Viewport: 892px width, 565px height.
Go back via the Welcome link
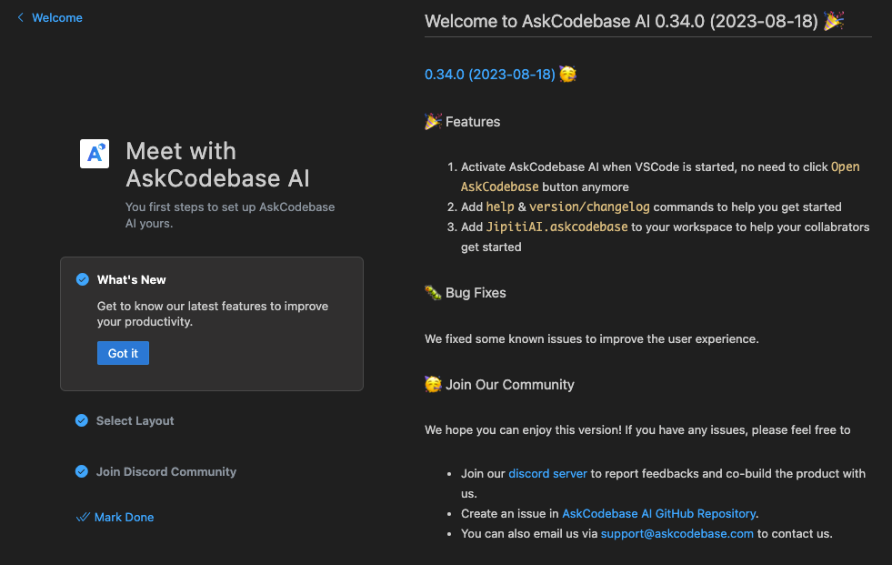tap(57, 17)
